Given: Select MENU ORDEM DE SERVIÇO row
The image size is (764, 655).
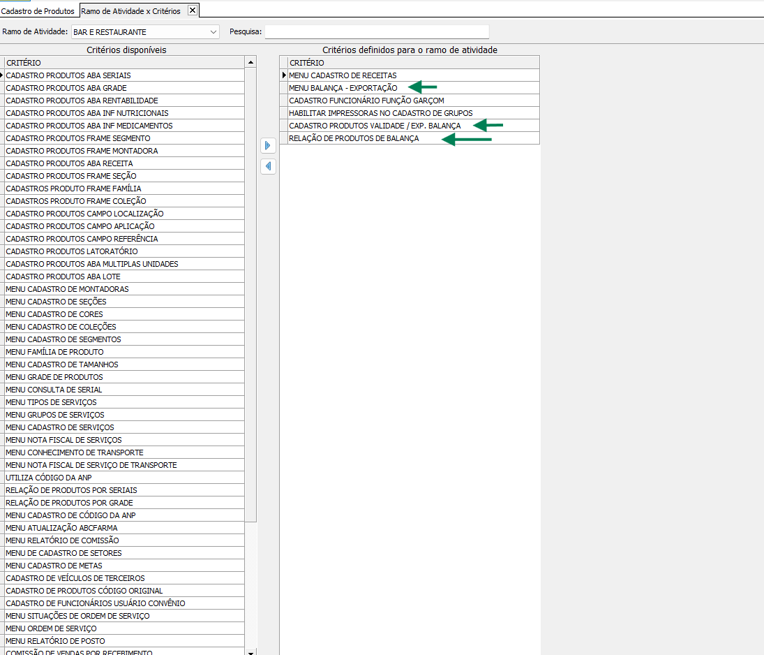Looking at the screenshot, I should [x=51, y=628].
